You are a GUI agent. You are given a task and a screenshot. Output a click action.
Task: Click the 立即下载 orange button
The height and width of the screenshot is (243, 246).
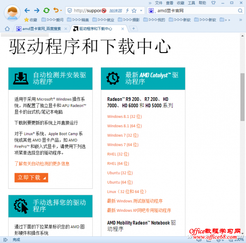pyautogui.click(x=31, y=178)
